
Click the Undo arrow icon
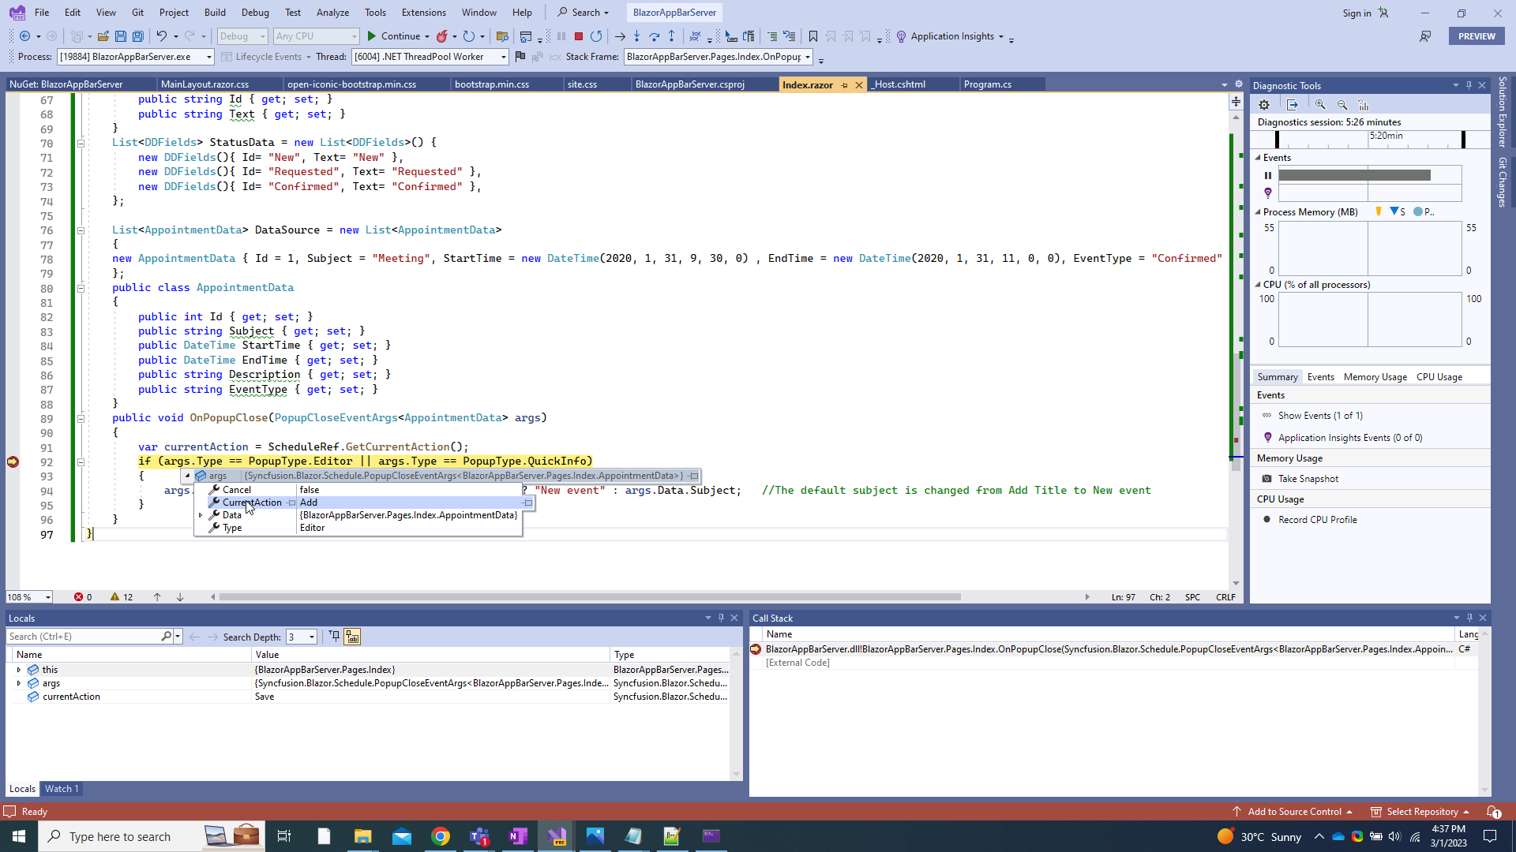pos(162,36)
